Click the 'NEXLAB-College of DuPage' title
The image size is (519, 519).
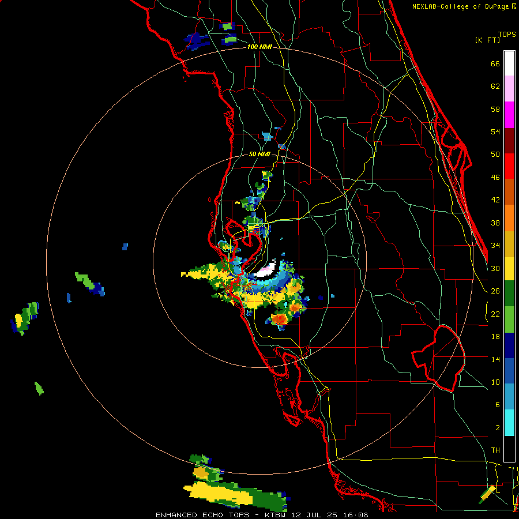tap(460, 6)
